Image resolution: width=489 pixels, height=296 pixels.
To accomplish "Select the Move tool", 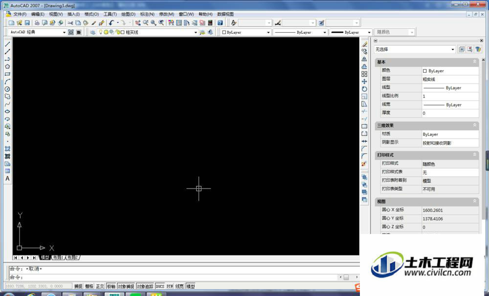I will click(x=364, y=82).
